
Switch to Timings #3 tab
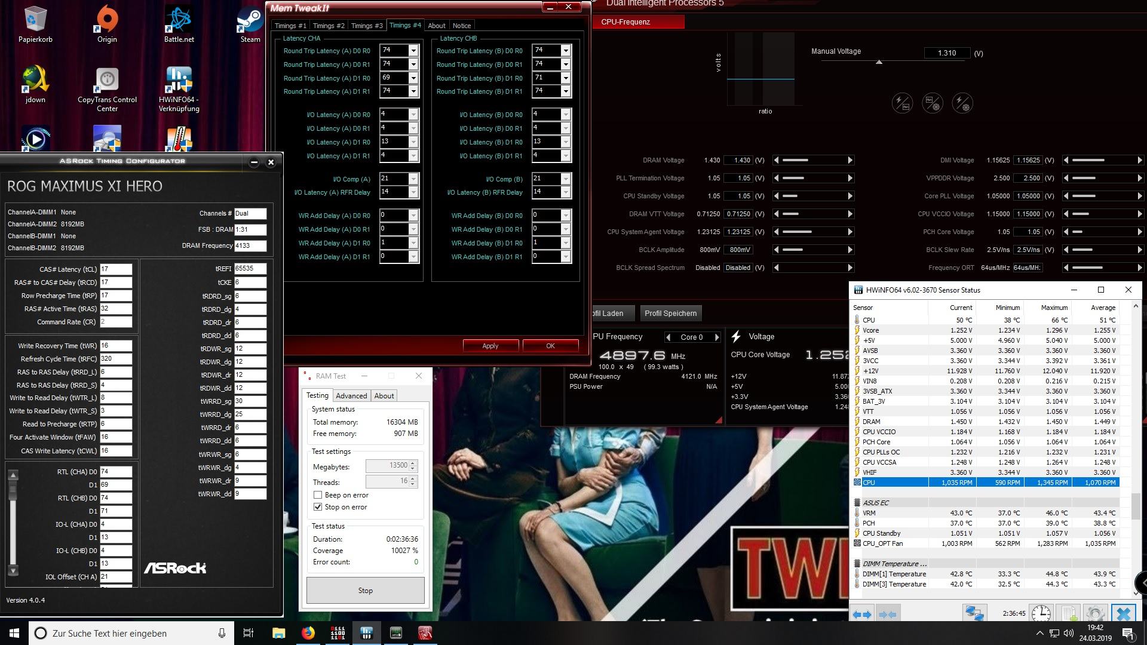click(x=367, y=26)
